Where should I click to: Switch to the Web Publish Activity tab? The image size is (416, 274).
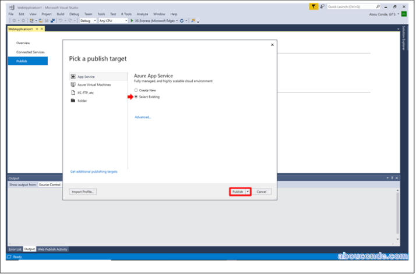53,249
